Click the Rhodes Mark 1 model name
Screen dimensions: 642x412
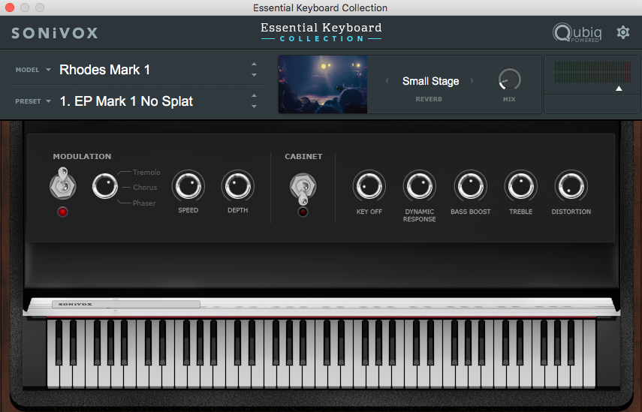(x=105, y=70)
